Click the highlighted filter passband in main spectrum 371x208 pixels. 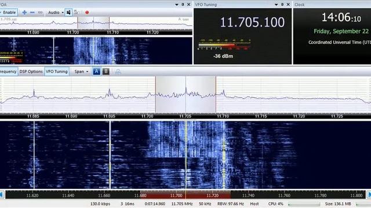point(185,94)
